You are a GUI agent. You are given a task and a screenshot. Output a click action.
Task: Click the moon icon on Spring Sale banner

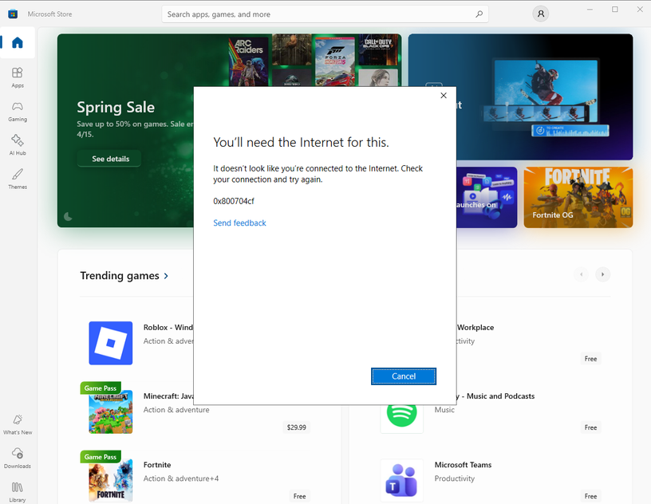[x=68, y=216]
